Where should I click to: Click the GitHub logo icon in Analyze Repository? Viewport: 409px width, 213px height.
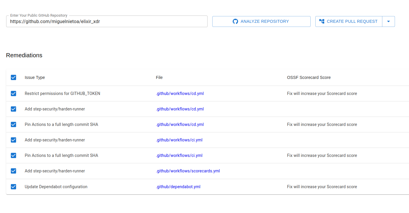(x=235, y=21)
